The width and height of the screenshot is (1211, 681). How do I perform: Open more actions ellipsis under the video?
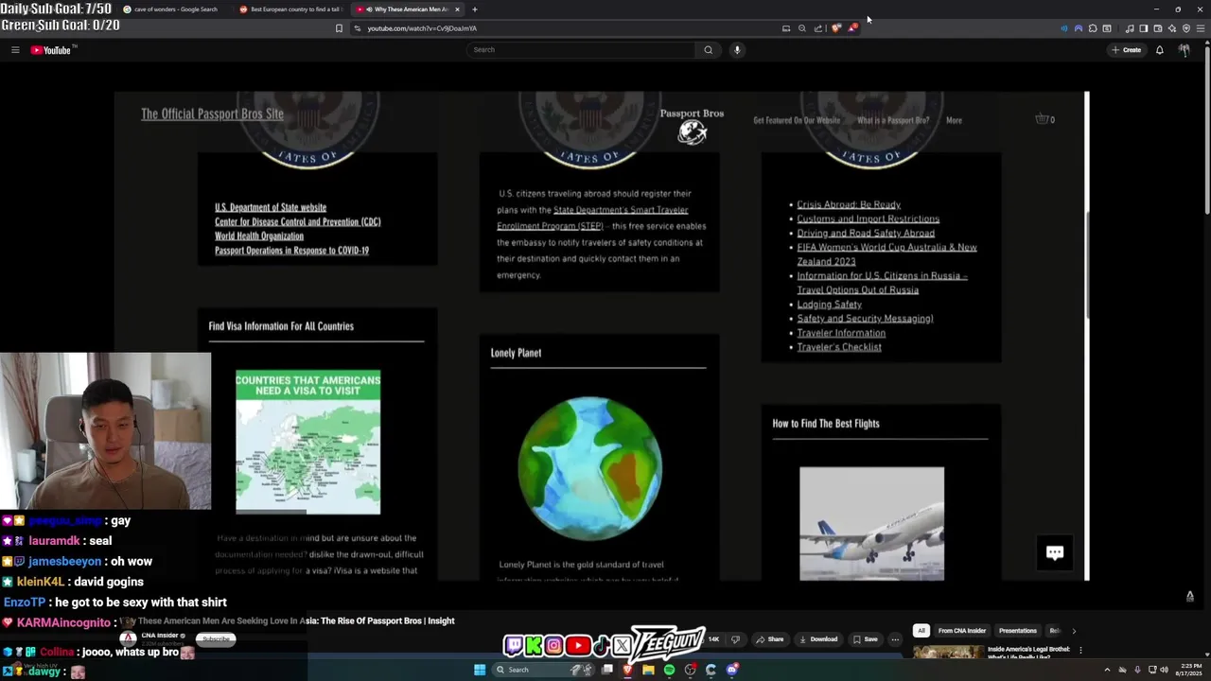(x=894, y=639)
